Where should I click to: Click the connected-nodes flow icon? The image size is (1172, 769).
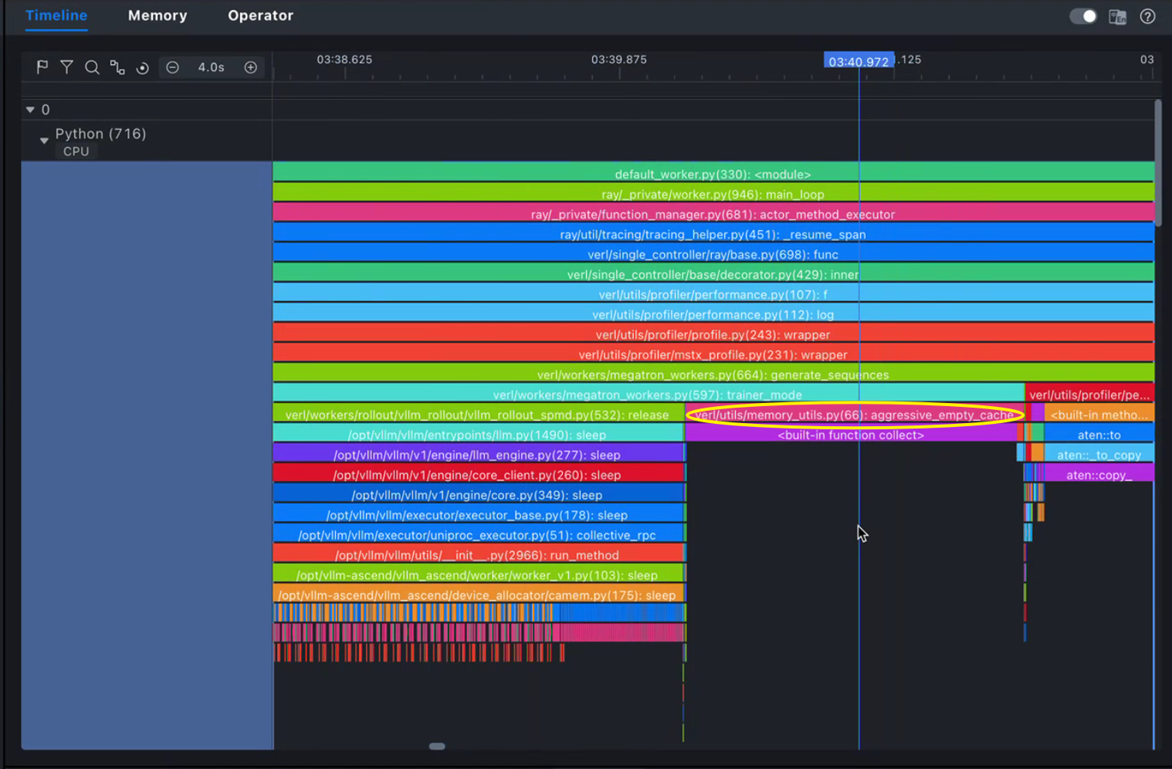tap(117, 67)
